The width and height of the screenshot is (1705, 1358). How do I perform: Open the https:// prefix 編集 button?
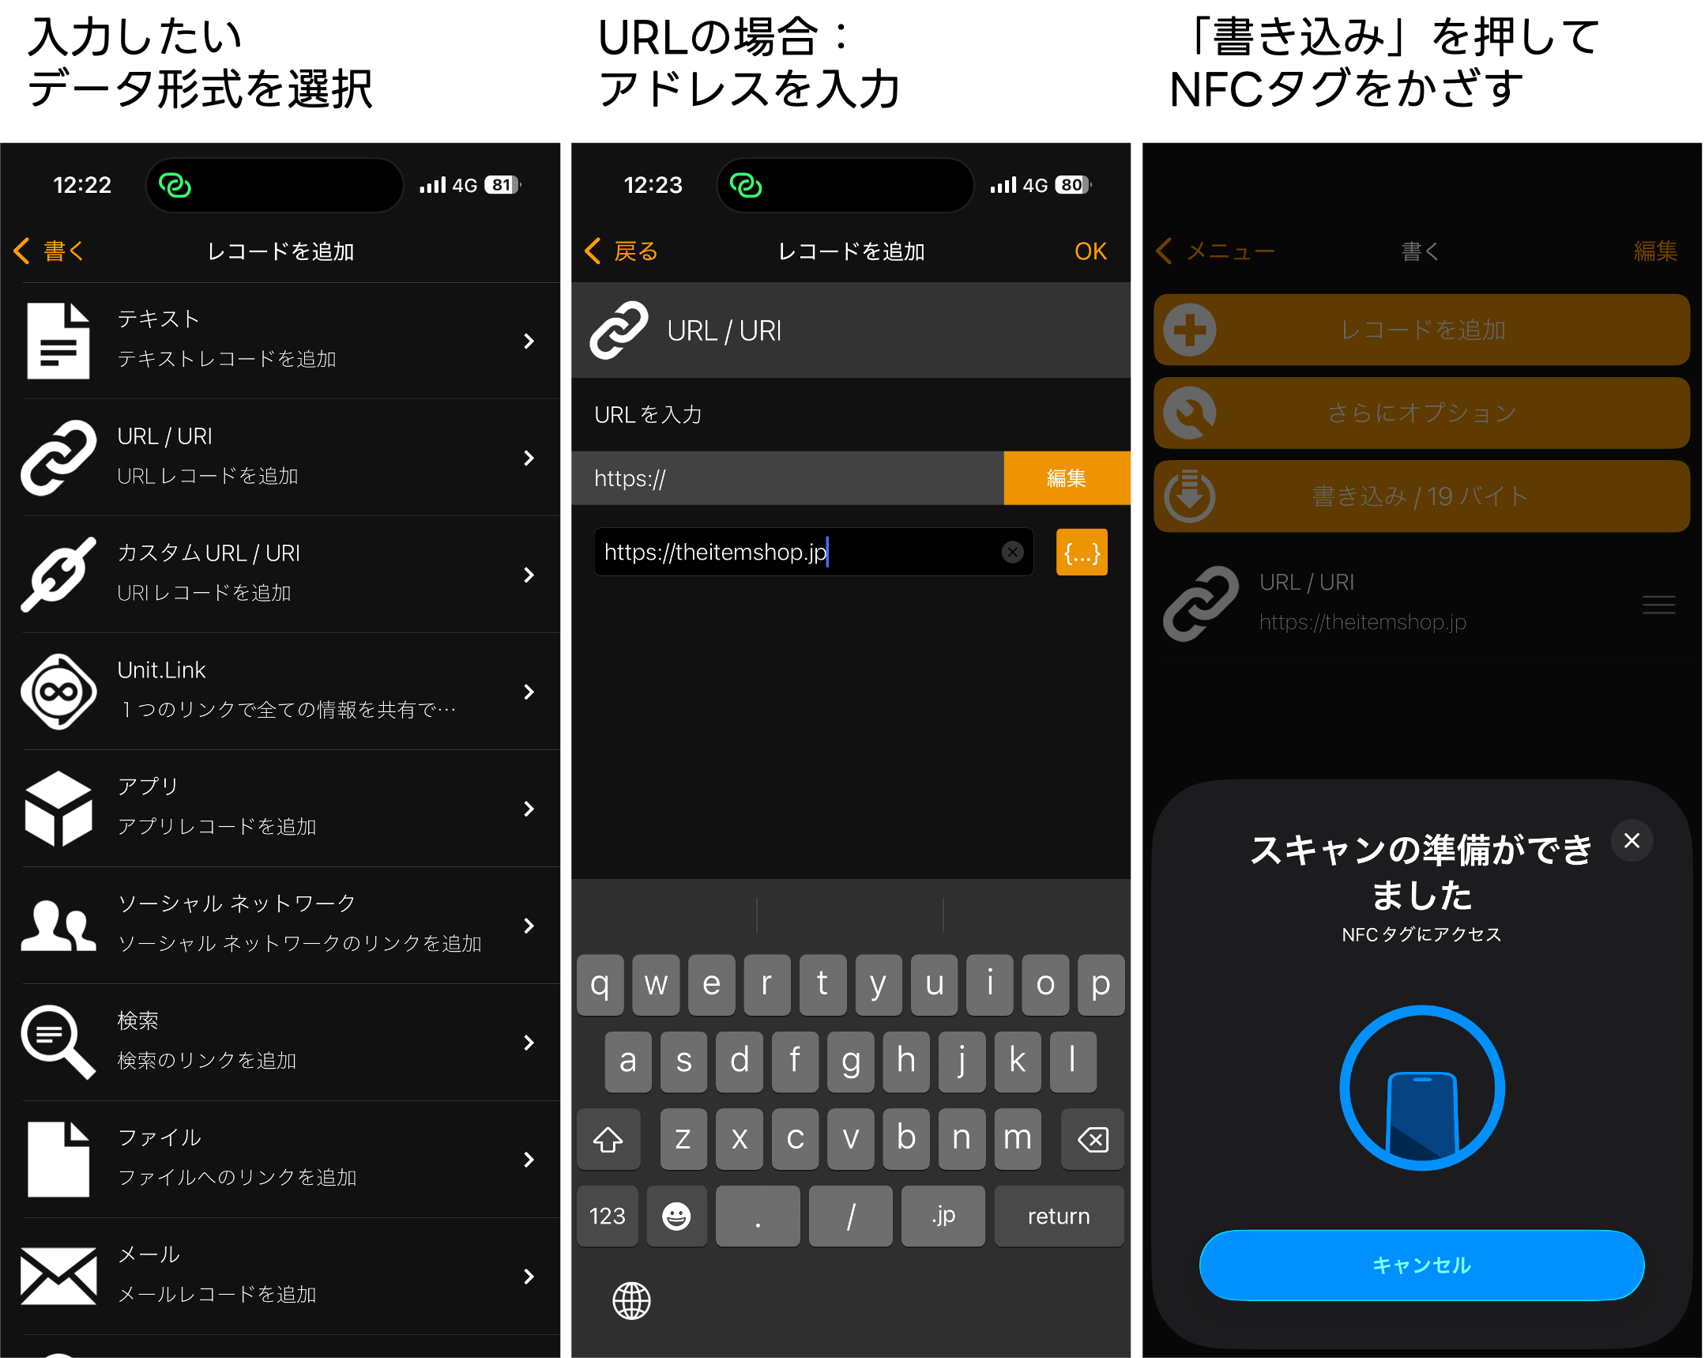click(1068, 478)
